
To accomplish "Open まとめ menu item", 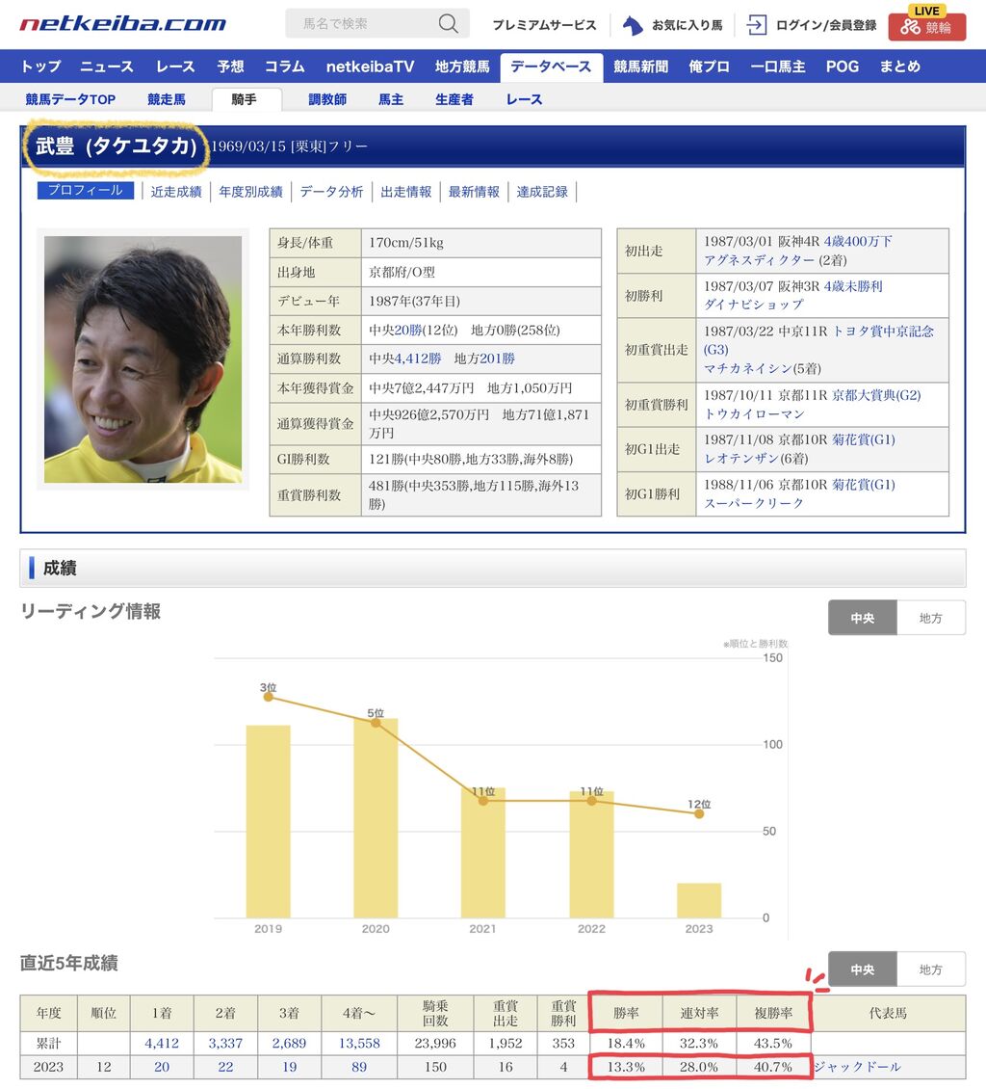I will (x=900, y=66).
